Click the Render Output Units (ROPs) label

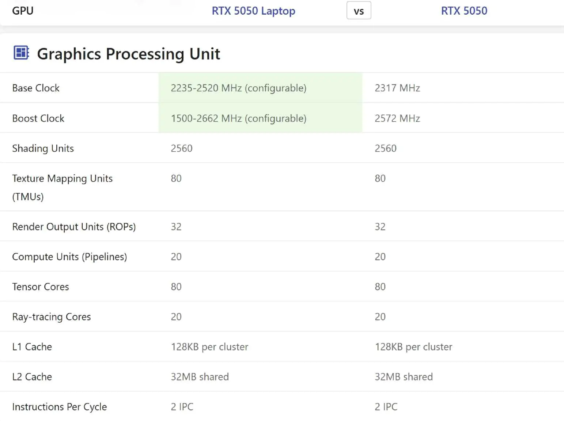74,227
